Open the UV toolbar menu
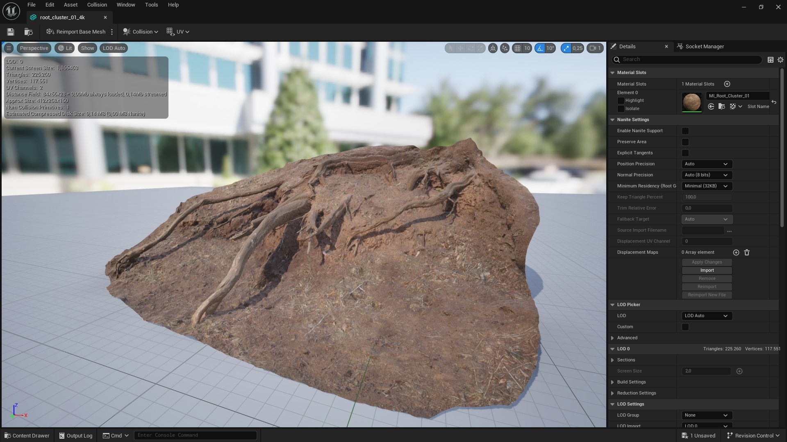This screenshot has width=787, height=442. click(x=177, y=32)
